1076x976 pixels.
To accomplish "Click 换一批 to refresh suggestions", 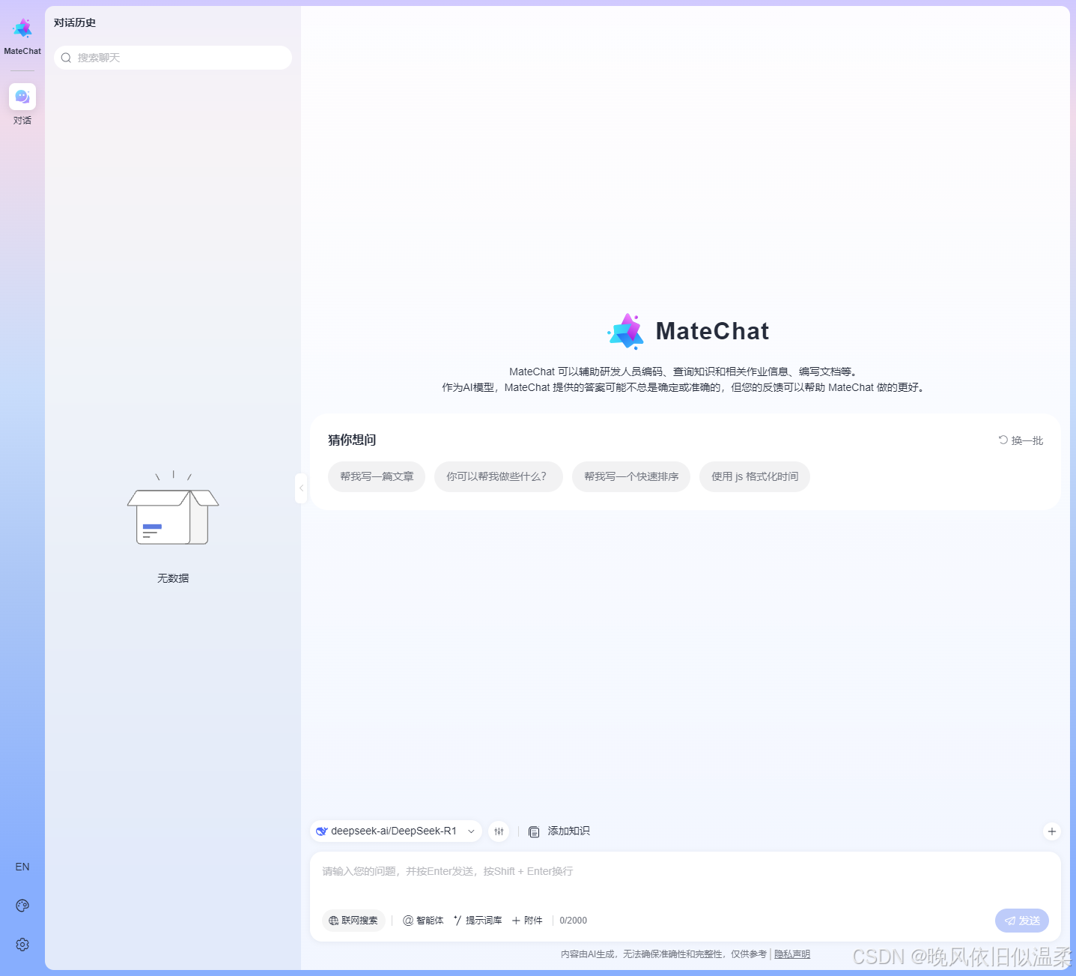I will click(1021, 440).
